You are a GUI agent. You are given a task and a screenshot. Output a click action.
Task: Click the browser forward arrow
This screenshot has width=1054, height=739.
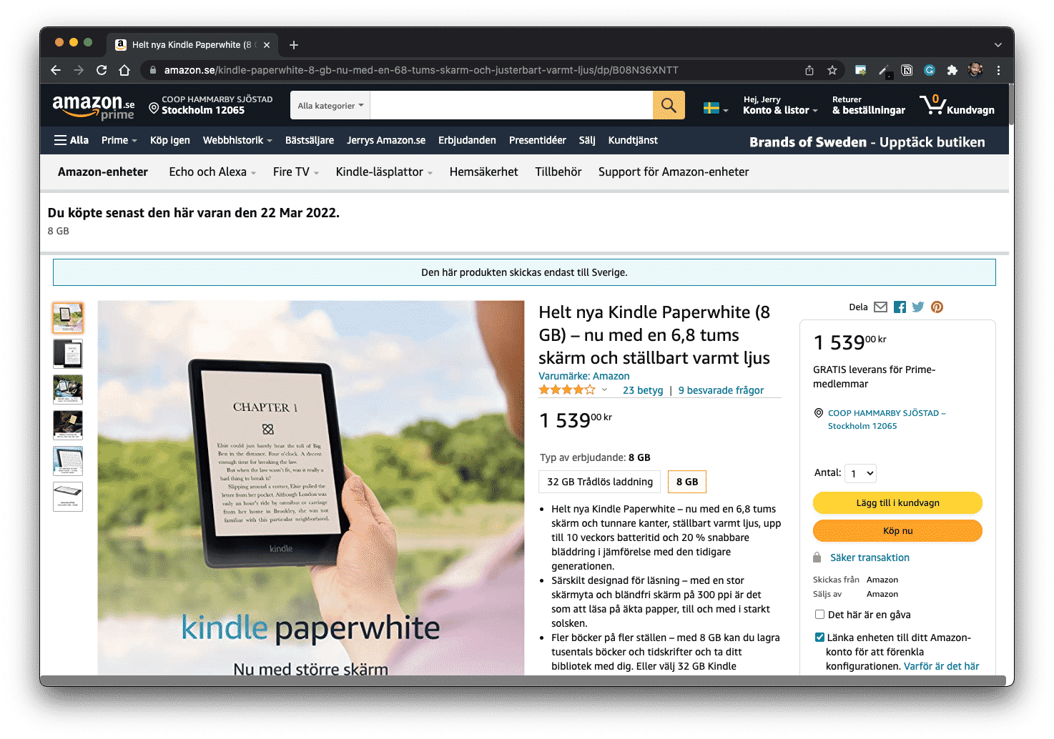coord(79,70)
